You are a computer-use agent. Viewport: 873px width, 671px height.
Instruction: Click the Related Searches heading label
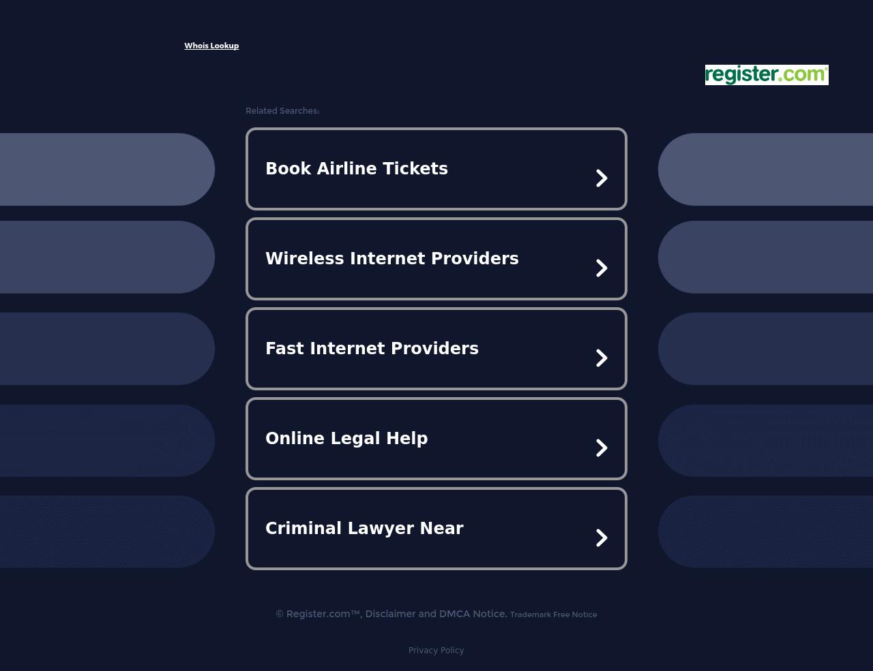point(282,111)
